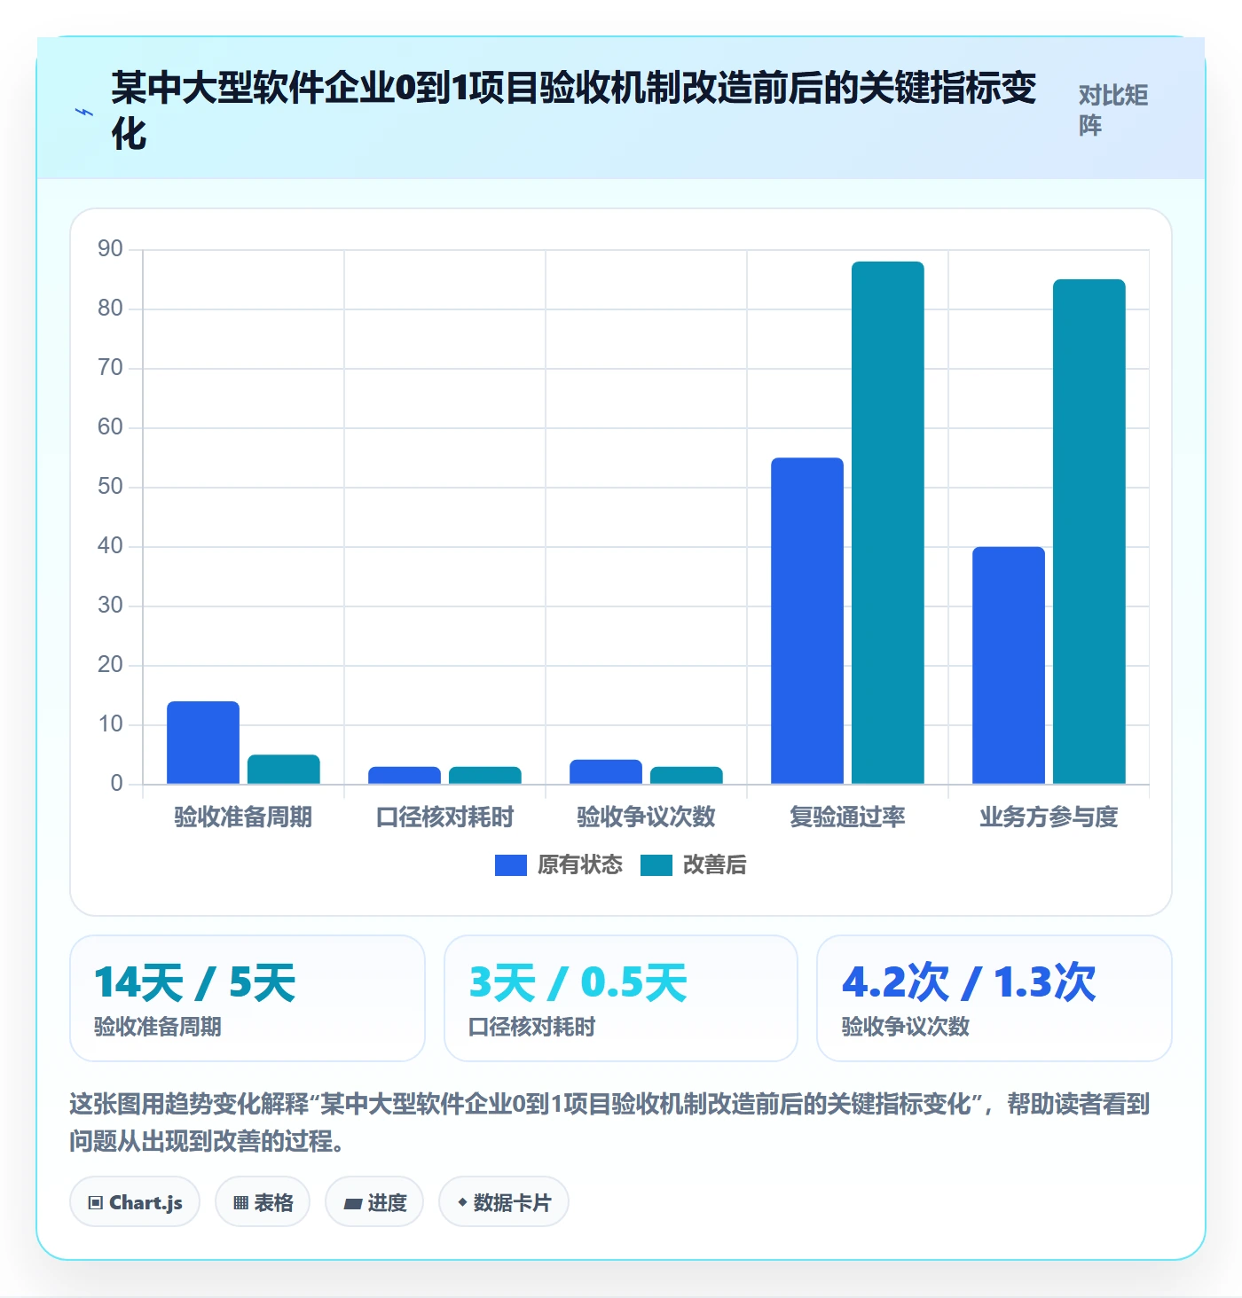Open the 14天 / 5天 data card
Viewport: 1242px width, 1298px height.
[x=248, y=998]
